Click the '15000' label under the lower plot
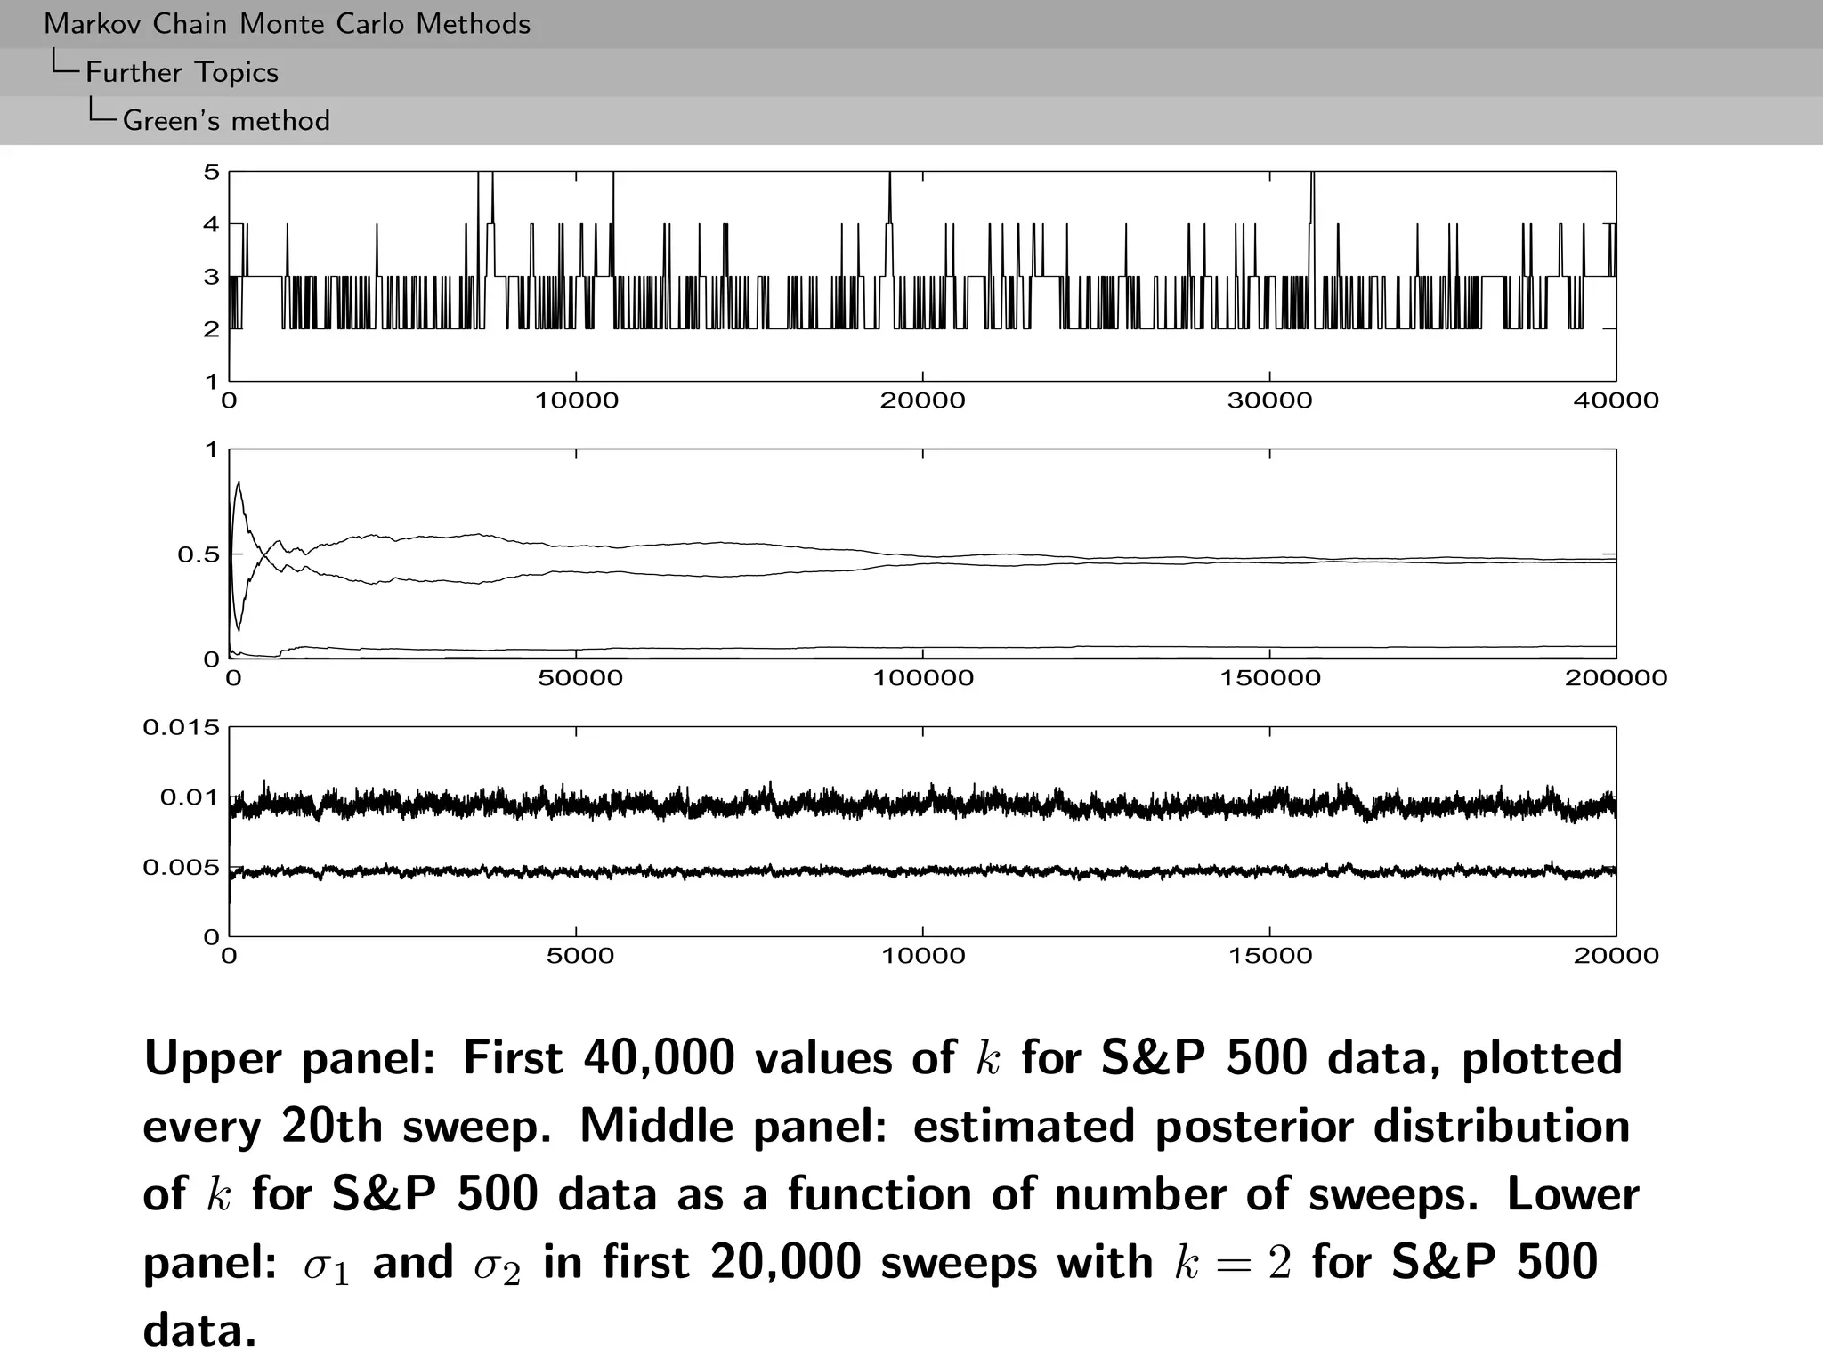This screenshot has height=1367, width=1823. click(1269, 956)
